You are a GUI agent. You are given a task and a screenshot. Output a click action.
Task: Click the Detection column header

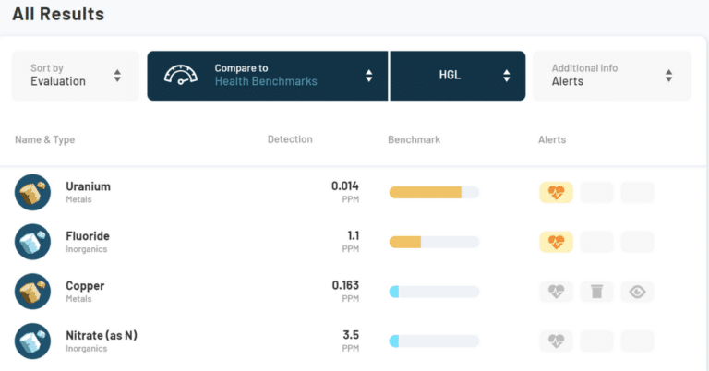coord(290,139)
